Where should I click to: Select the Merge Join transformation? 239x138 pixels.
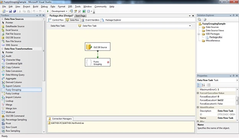(11, 108)
